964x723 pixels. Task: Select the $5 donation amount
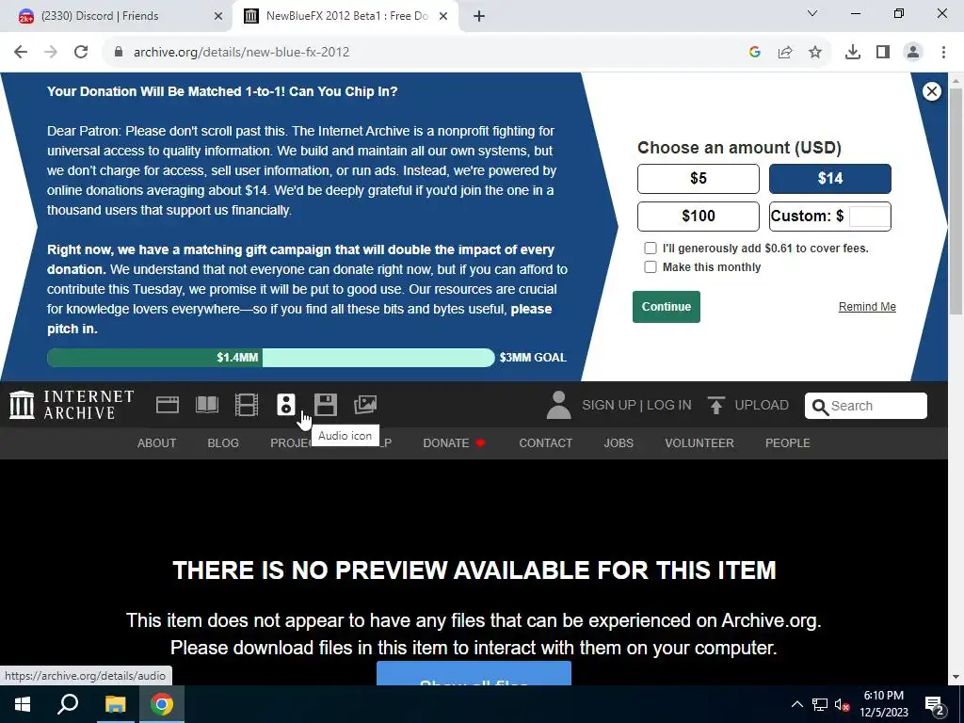coord(698,178)
